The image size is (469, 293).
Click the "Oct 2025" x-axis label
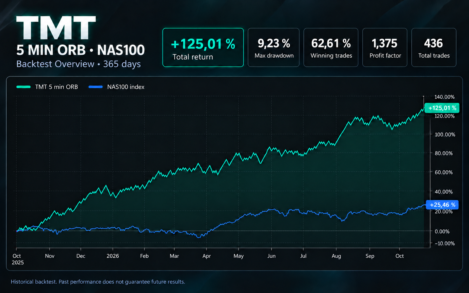click(x=17, y=259)
